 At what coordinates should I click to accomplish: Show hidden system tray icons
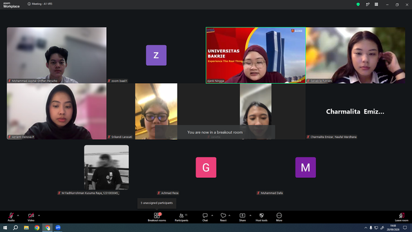point(366,227)
